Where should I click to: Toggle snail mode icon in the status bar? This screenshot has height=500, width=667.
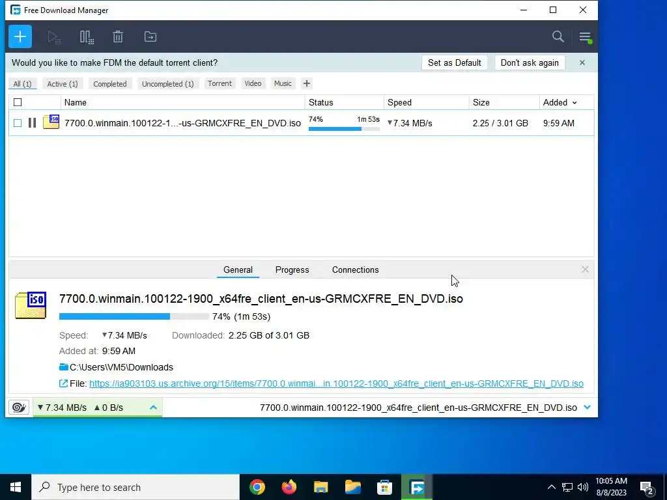(19, 408)
